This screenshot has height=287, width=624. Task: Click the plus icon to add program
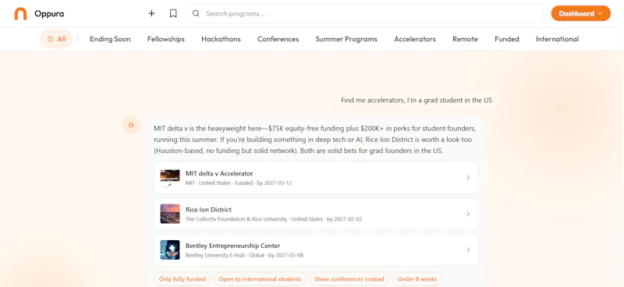(151, 13)
